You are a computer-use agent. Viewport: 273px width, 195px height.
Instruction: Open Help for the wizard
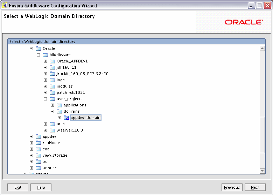click(41, 187)
